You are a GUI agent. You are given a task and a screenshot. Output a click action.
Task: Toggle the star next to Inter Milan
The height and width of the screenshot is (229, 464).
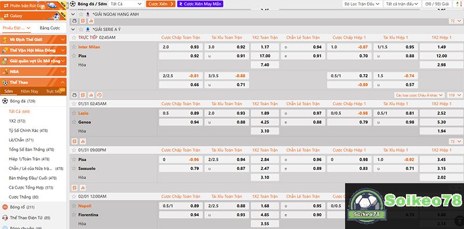tap(74, 47)
